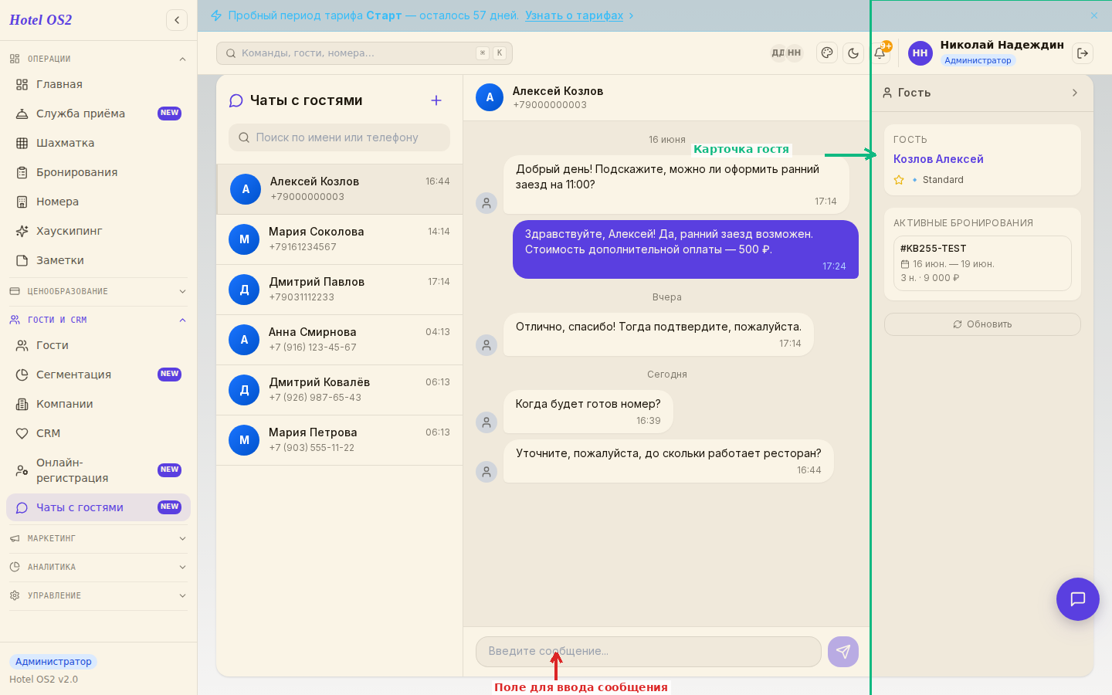The image size is (1112, 695).
Task: Open the theme palette icon
Action: (827, 53)
